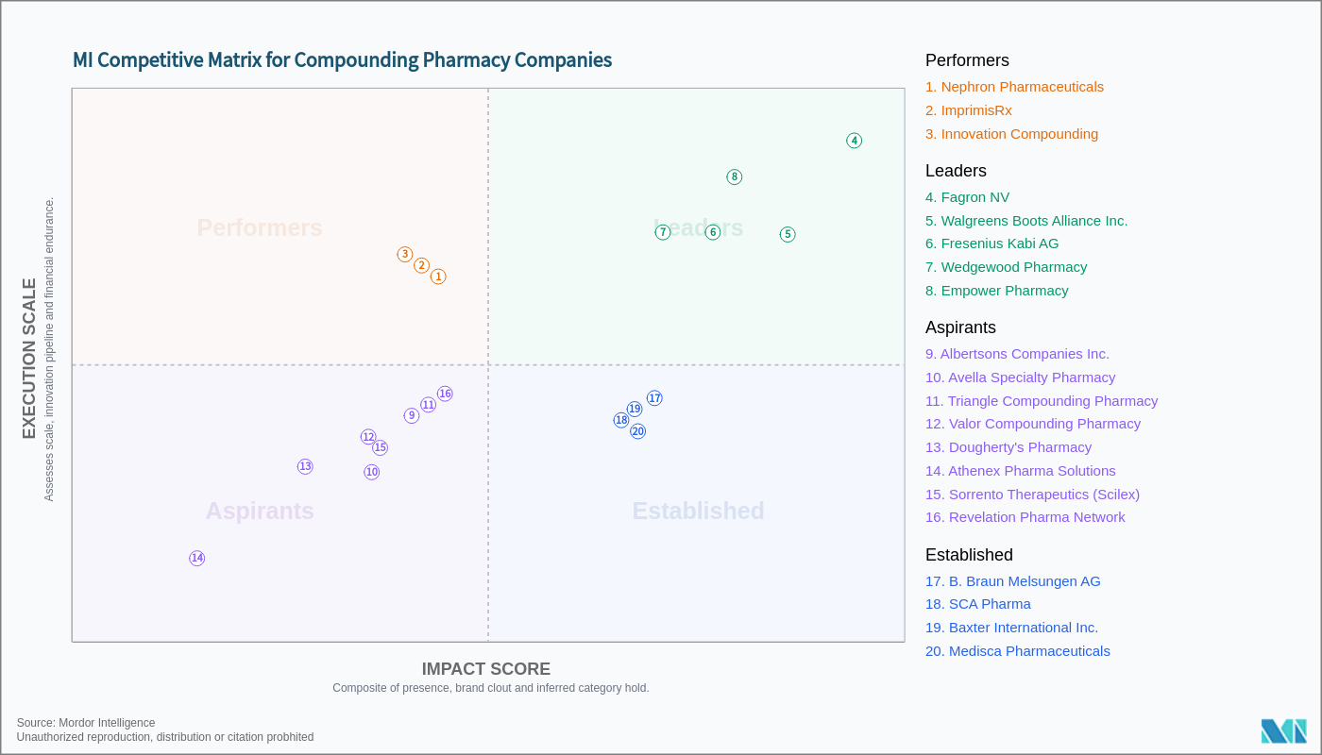Image resolution: width=1322 pixels, height=755 pixels.
Task: Click the purple circled marker 13
Action: point(305,466)
